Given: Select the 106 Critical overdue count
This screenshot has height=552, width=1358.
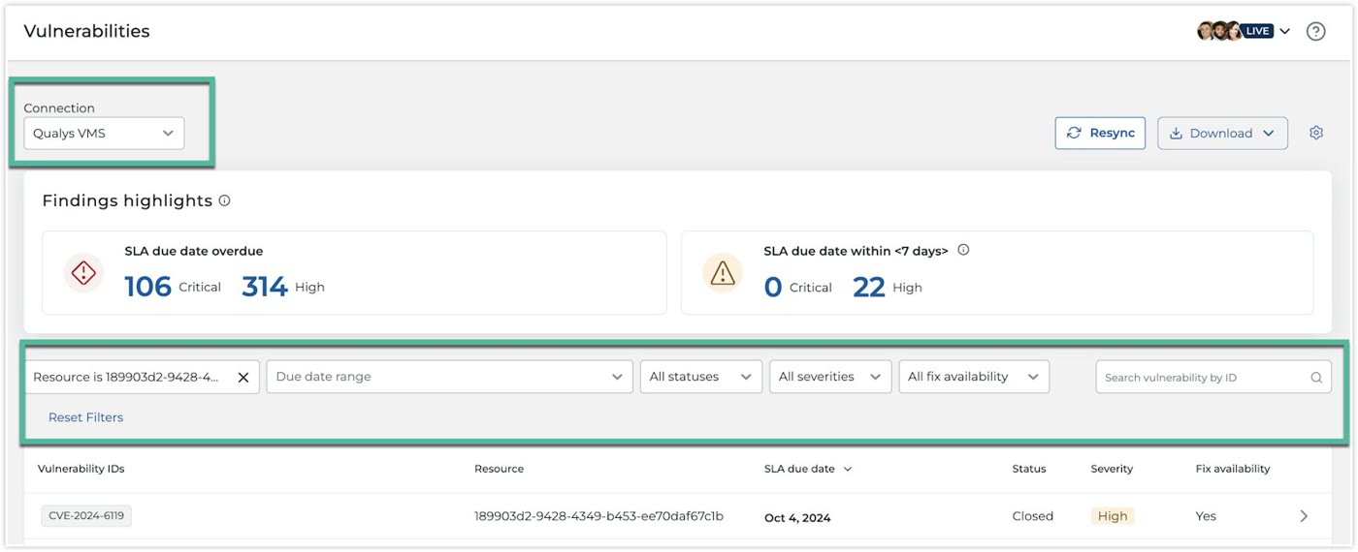Looking at the screenshot, I should [x=173, y=287].
